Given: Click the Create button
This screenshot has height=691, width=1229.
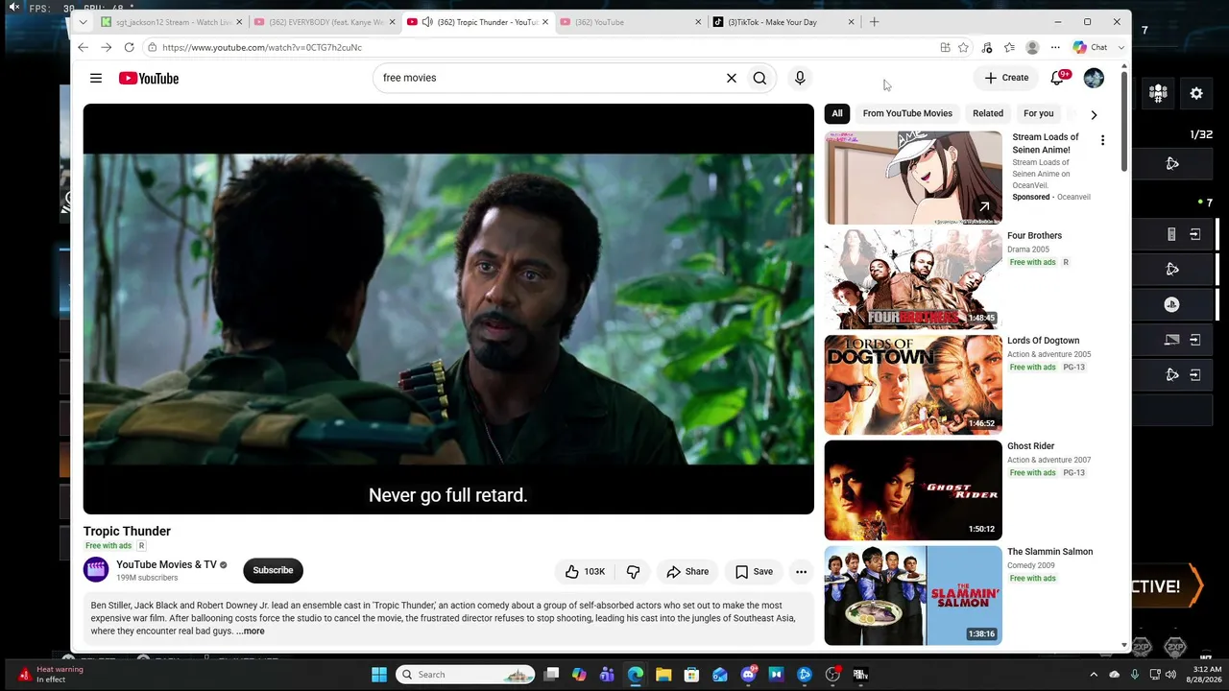Looking at the screenshot, I should click(1006, 78).
